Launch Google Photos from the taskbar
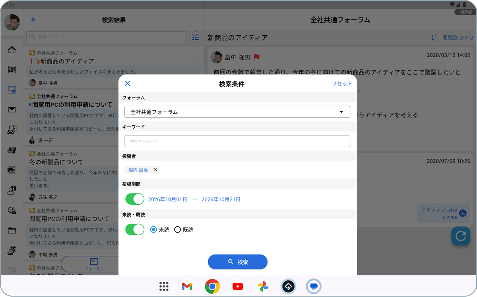Image resolution: width=477 pixels, height=297 pixels. (263, 286)
